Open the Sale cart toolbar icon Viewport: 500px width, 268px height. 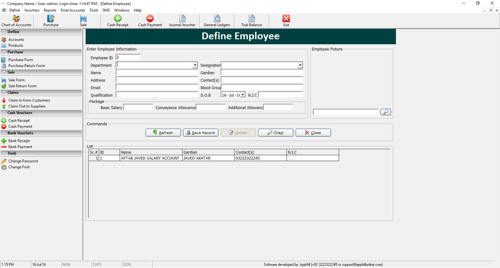point(83,21)
